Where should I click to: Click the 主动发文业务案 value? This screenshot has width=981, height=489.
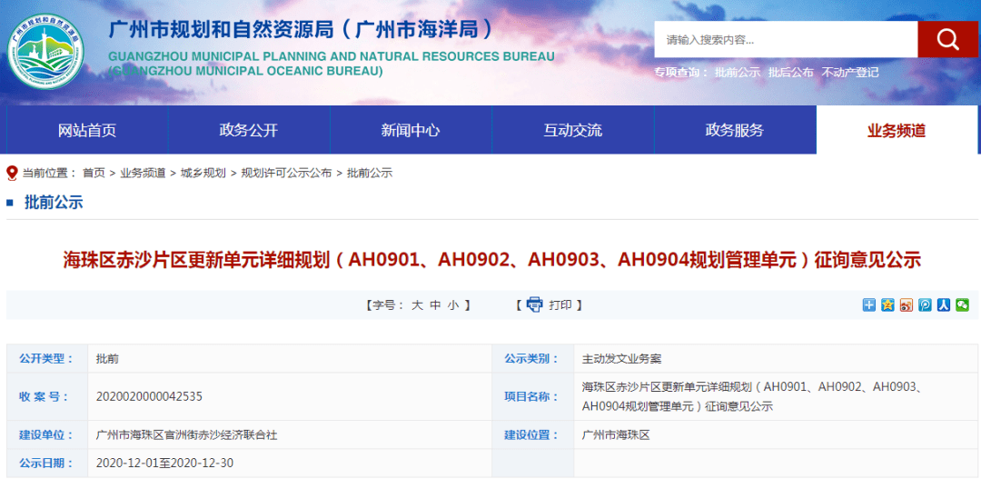pyautogui.click(x=621, y=359)
